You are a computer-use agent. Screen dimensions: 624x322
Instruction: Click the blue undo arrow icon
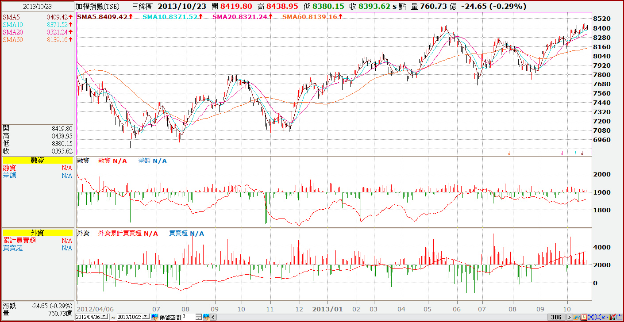point(605,317)
